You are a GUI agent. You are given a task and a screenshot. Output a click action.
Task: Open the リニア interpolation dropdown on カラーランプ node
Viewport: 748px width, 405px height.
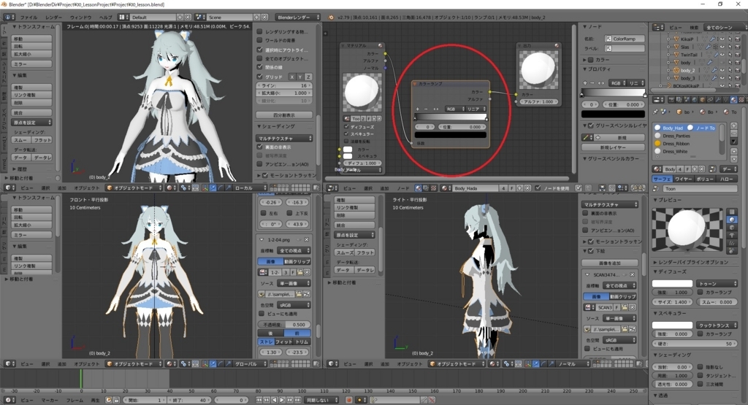pos(476,109)
